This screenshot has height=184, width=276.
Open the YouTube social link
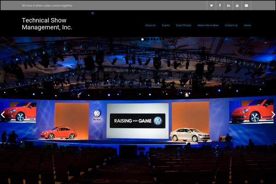pyautogui.click(x=237, y=6)
